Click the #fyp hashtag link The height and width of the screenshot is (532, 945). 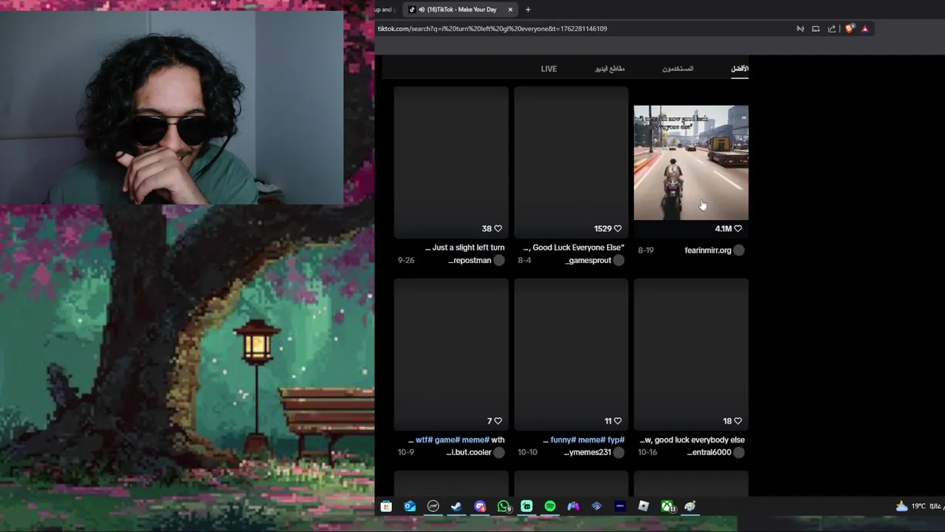(x=616, y=440)
